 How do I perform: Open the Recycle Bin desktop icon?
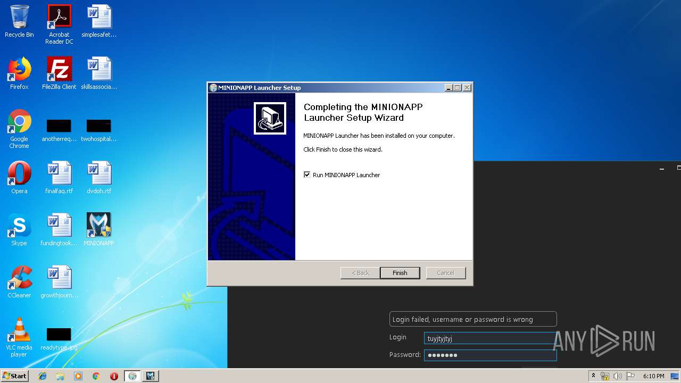pos(19,21)
